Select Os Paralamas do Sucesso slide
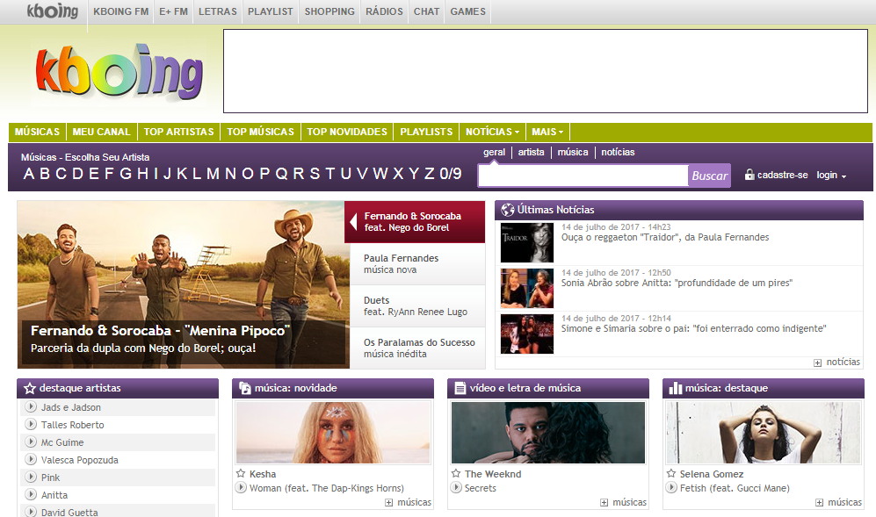 417,348
